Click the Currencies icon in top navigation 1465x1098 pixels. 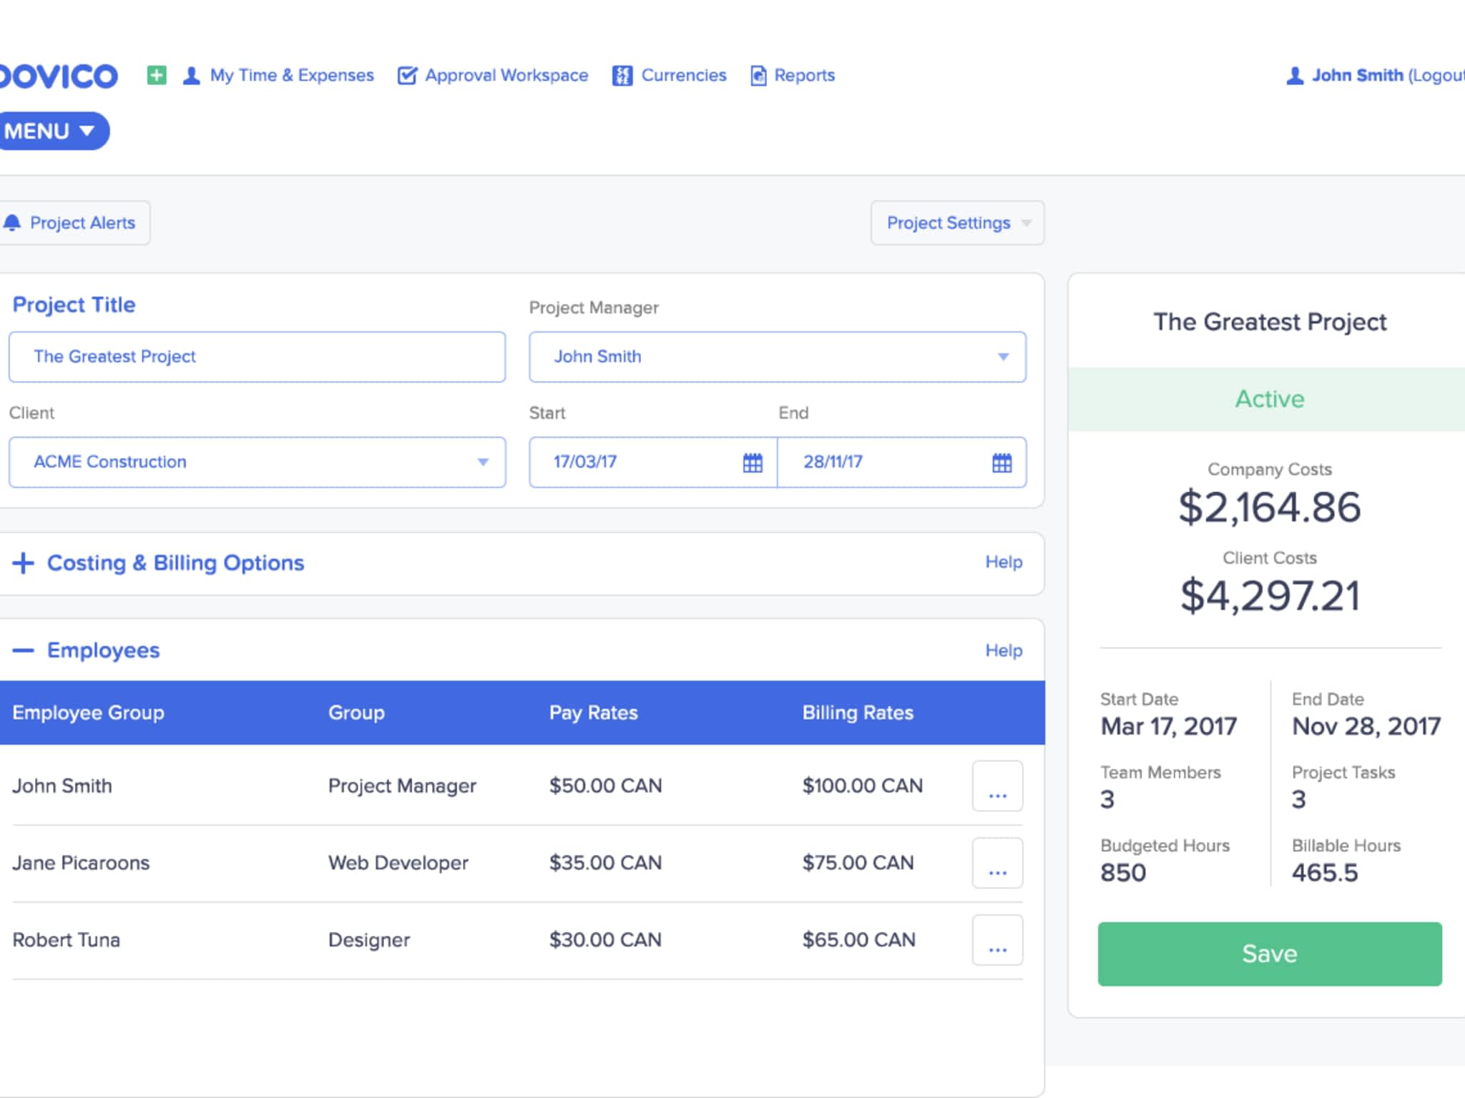(x=622, y=75)
